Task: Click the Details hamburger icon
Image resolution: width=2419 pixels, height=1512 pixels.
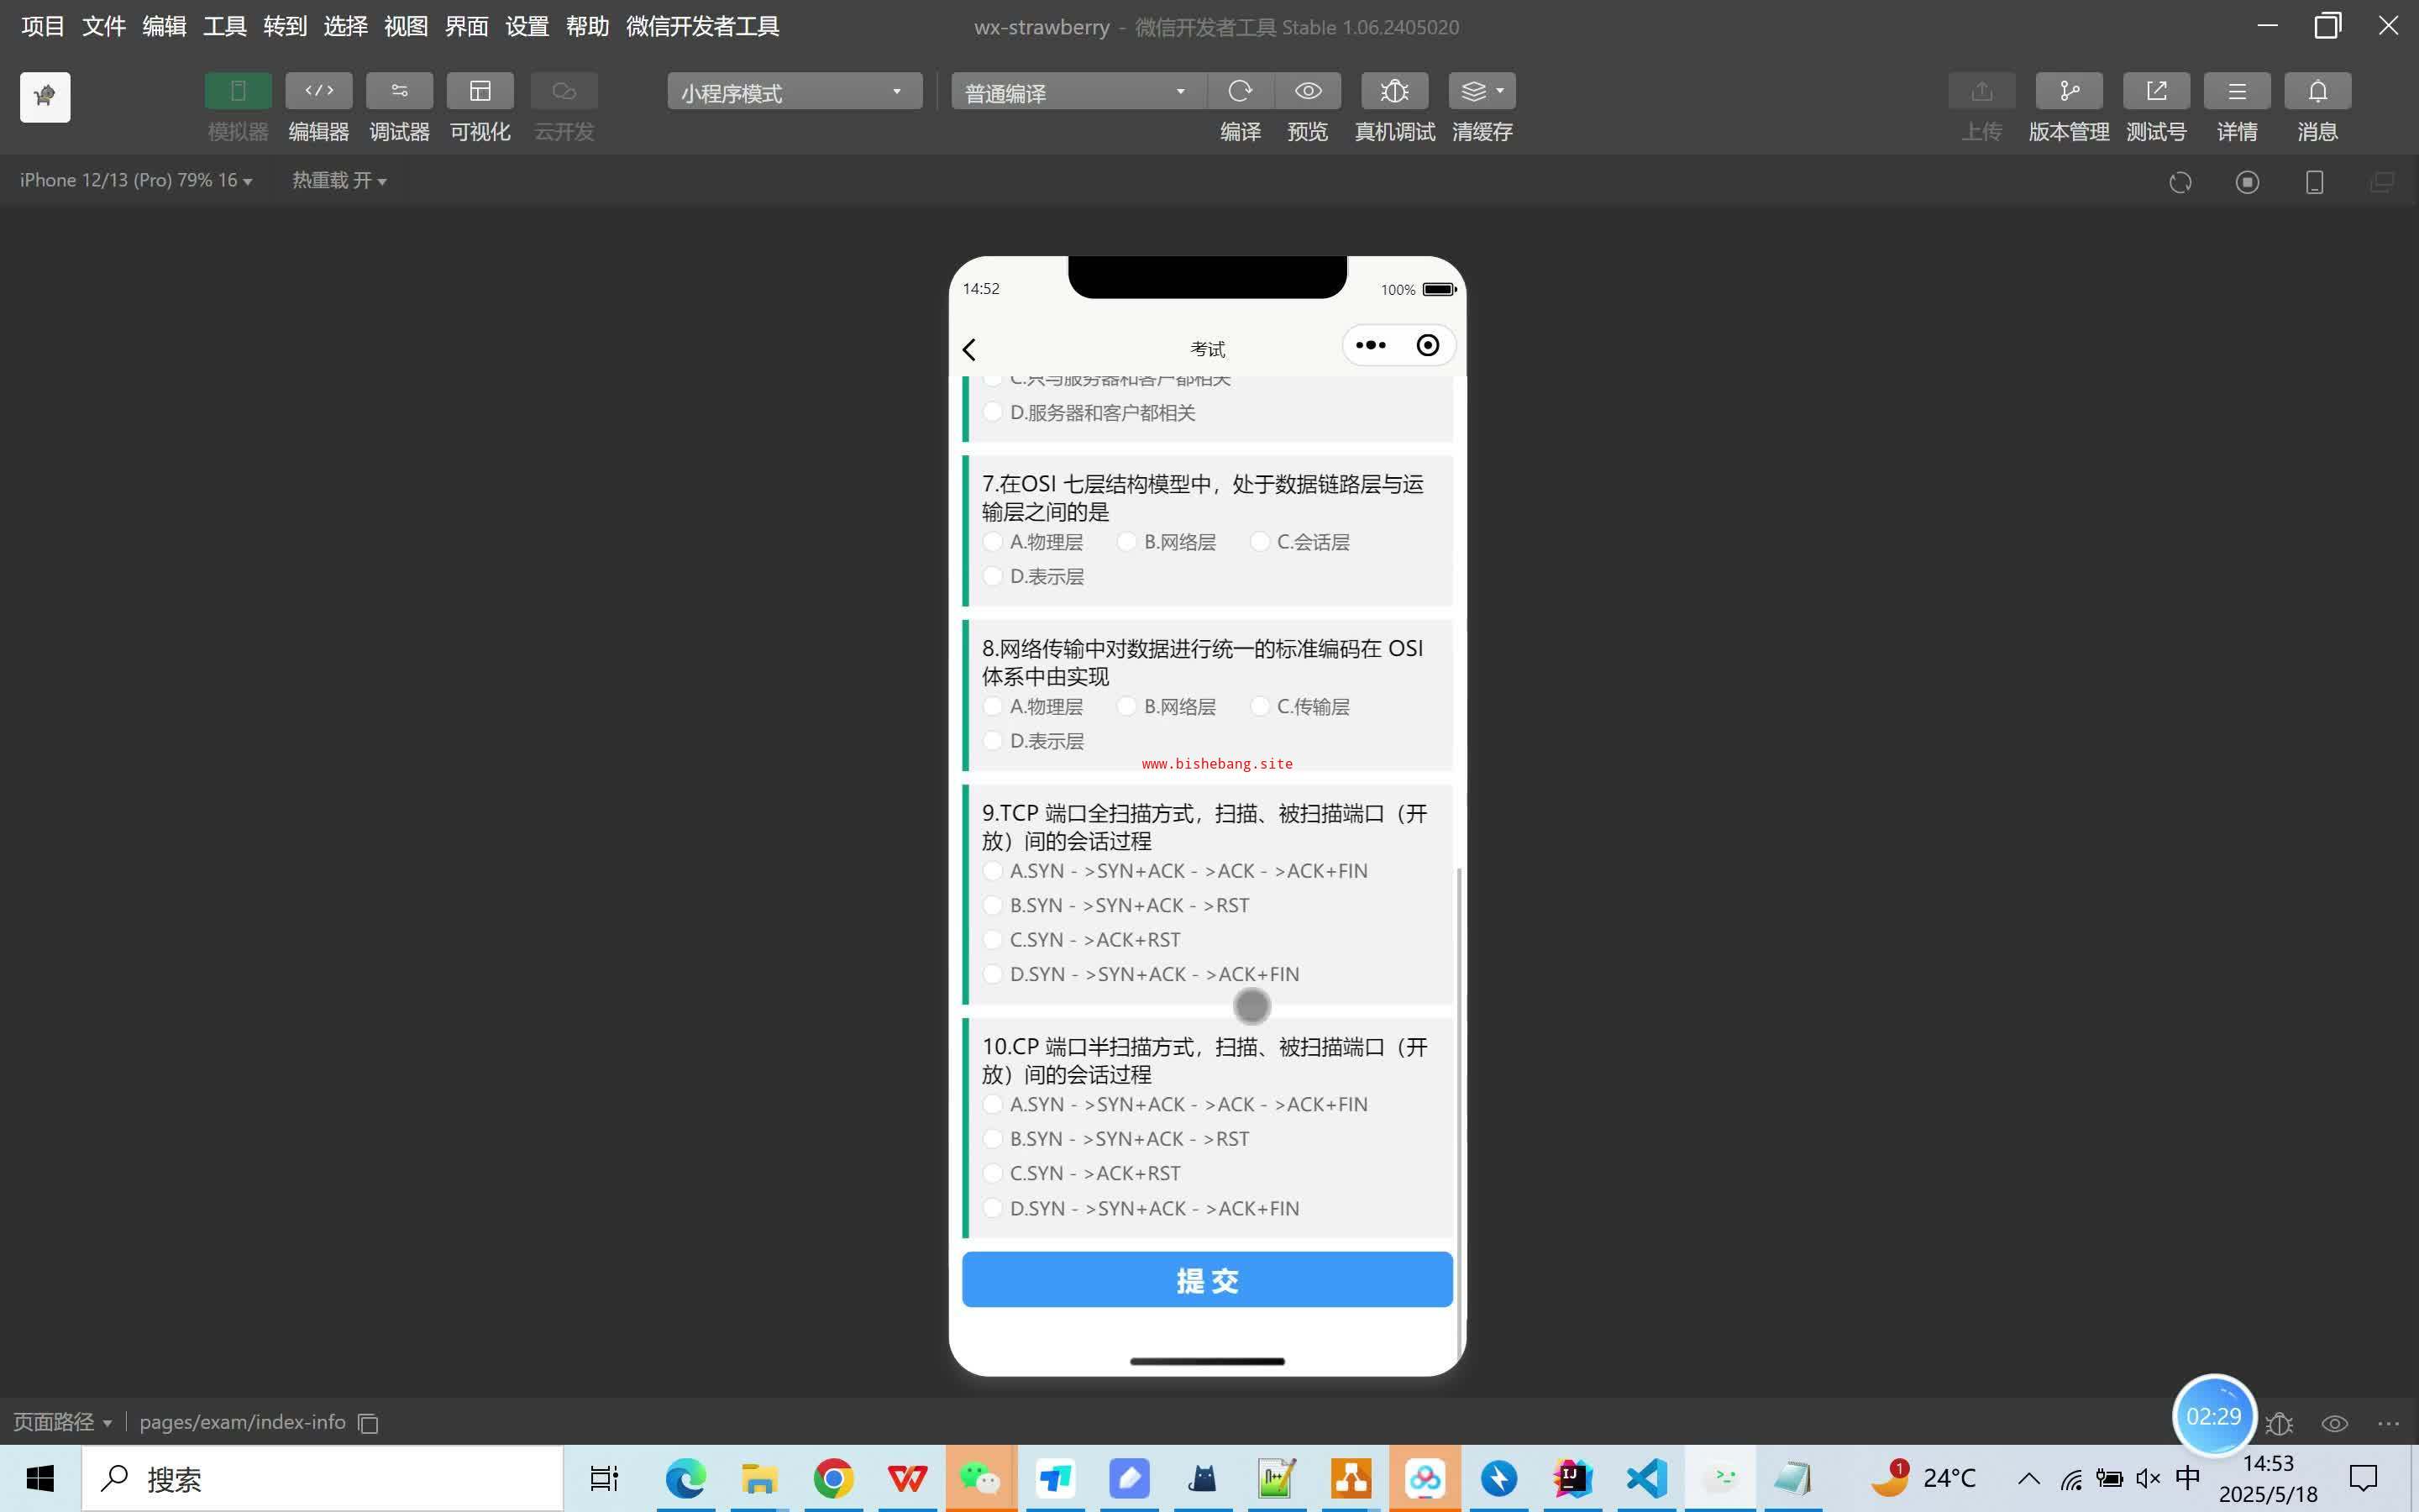Action: point(2236,91)
